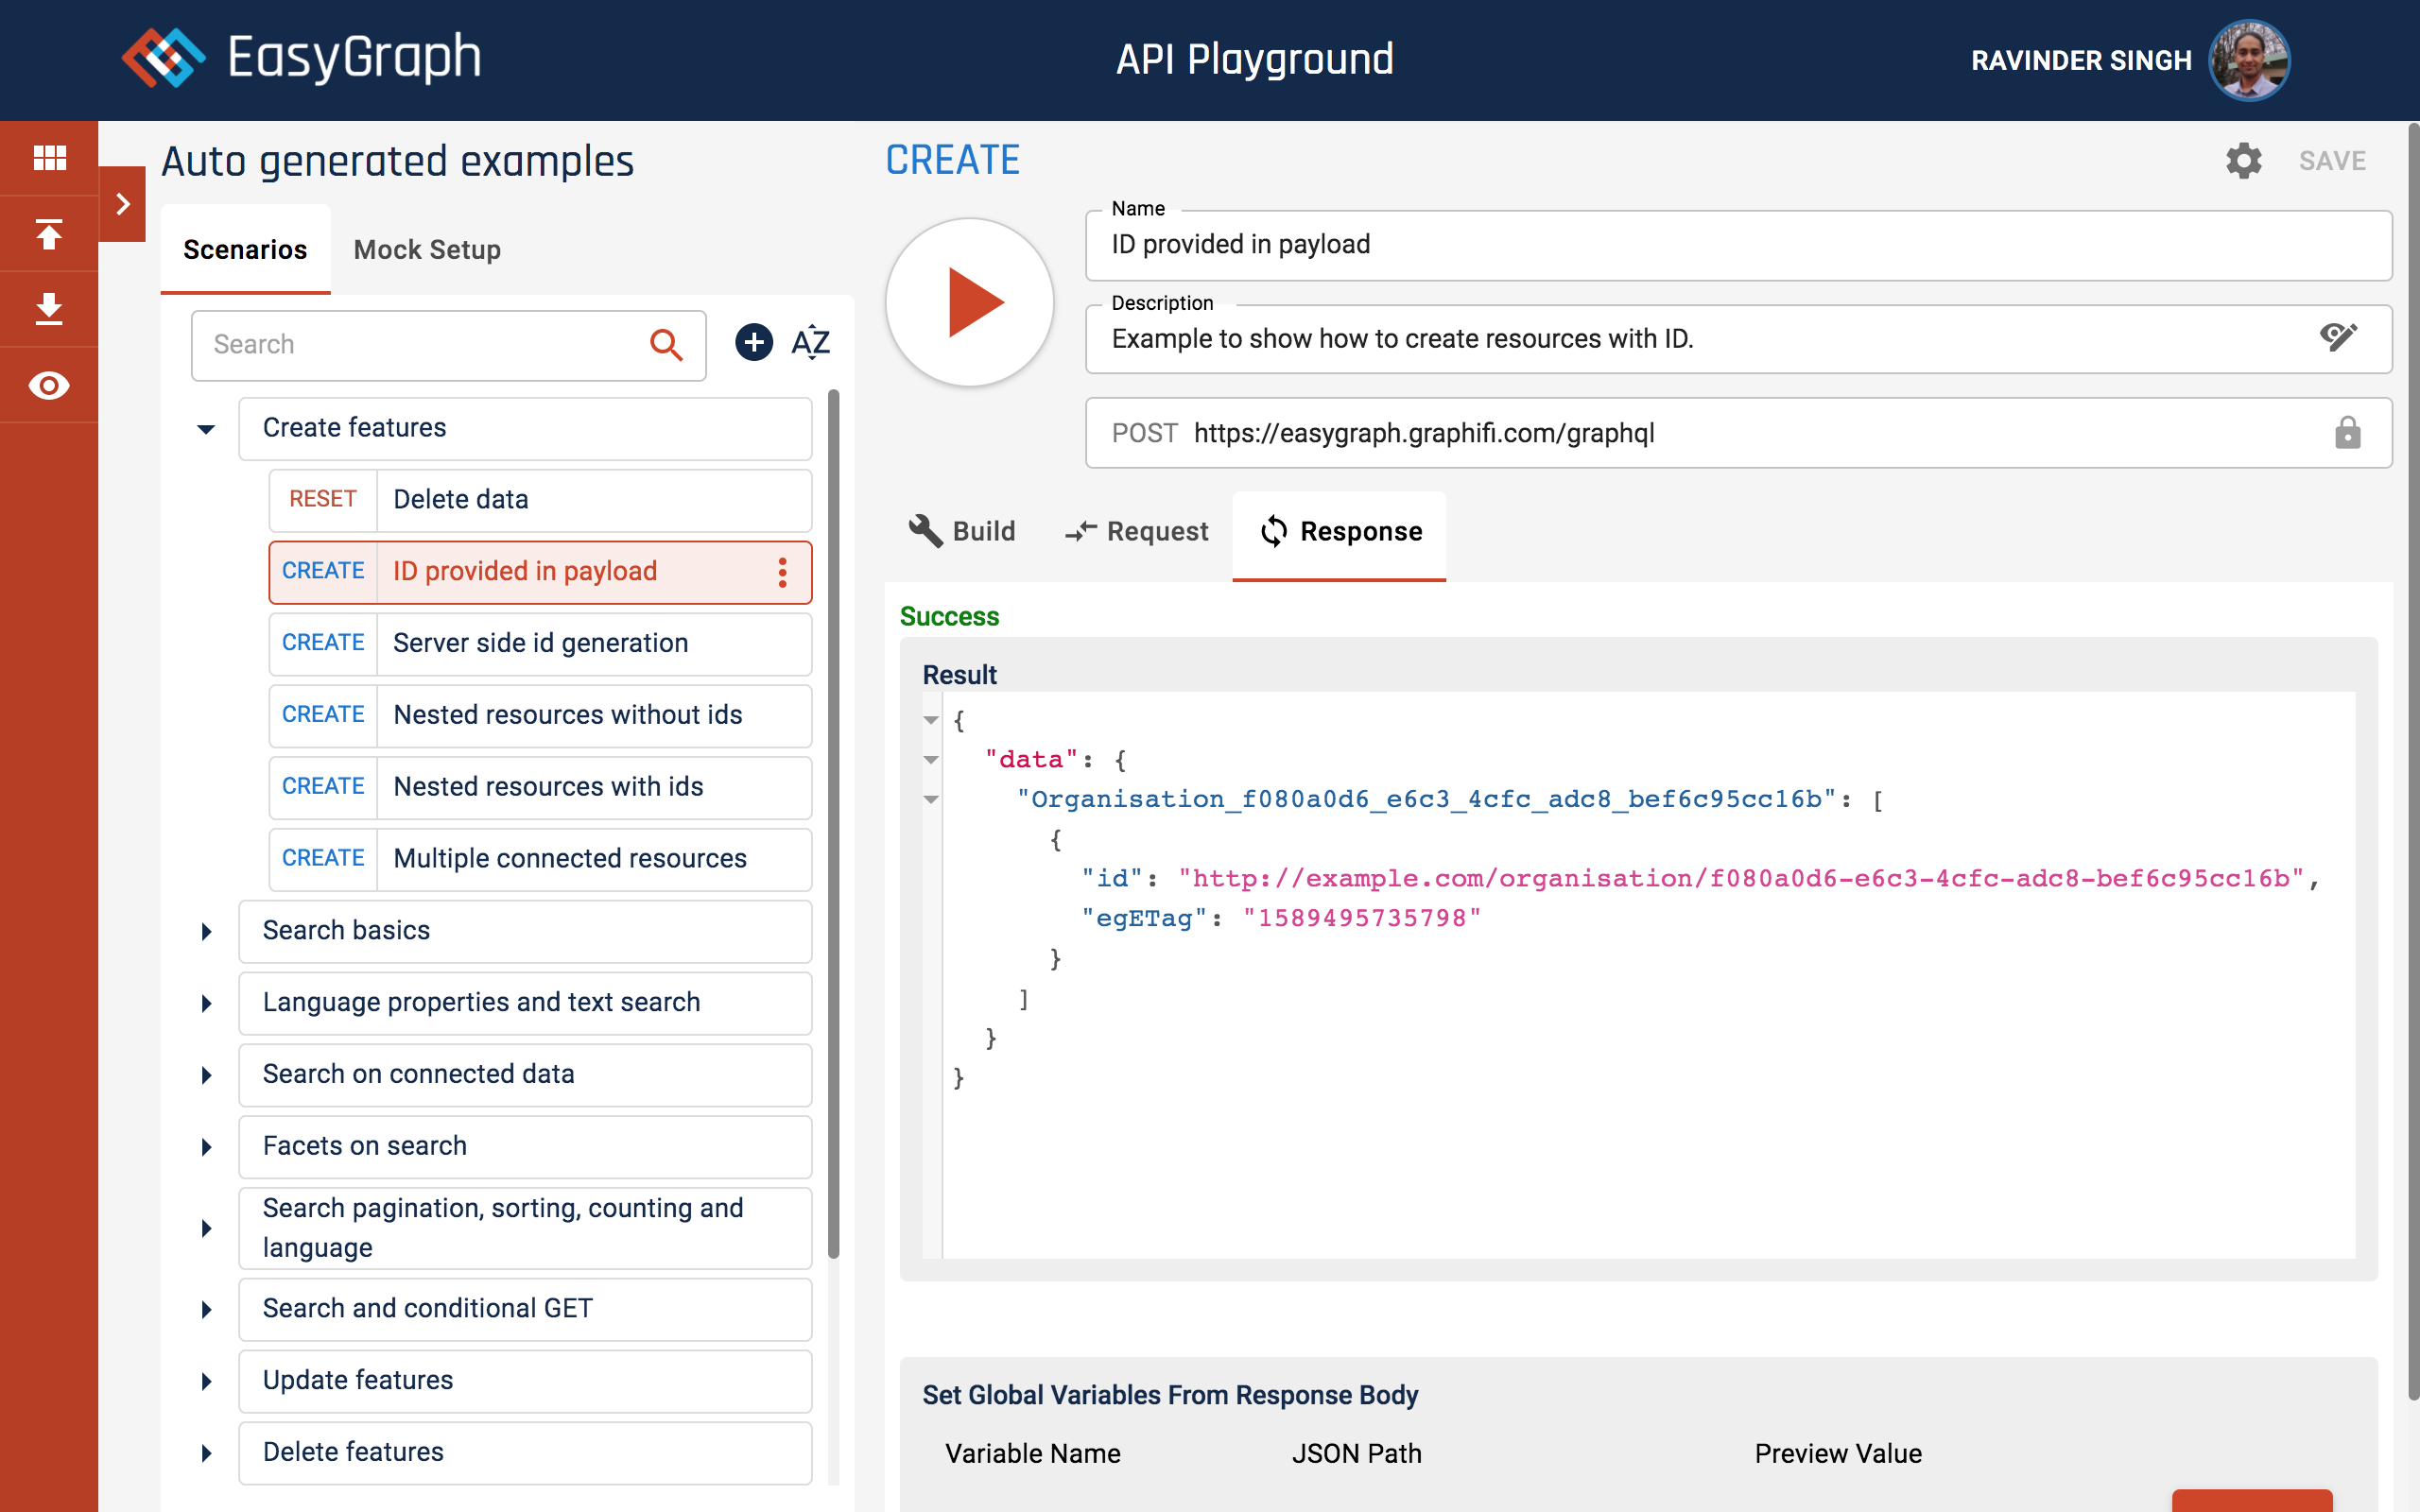Screen dimensions: 2420x1512
Task: Click the upload arrow icon in sidebar
Action: coord(49,234)
